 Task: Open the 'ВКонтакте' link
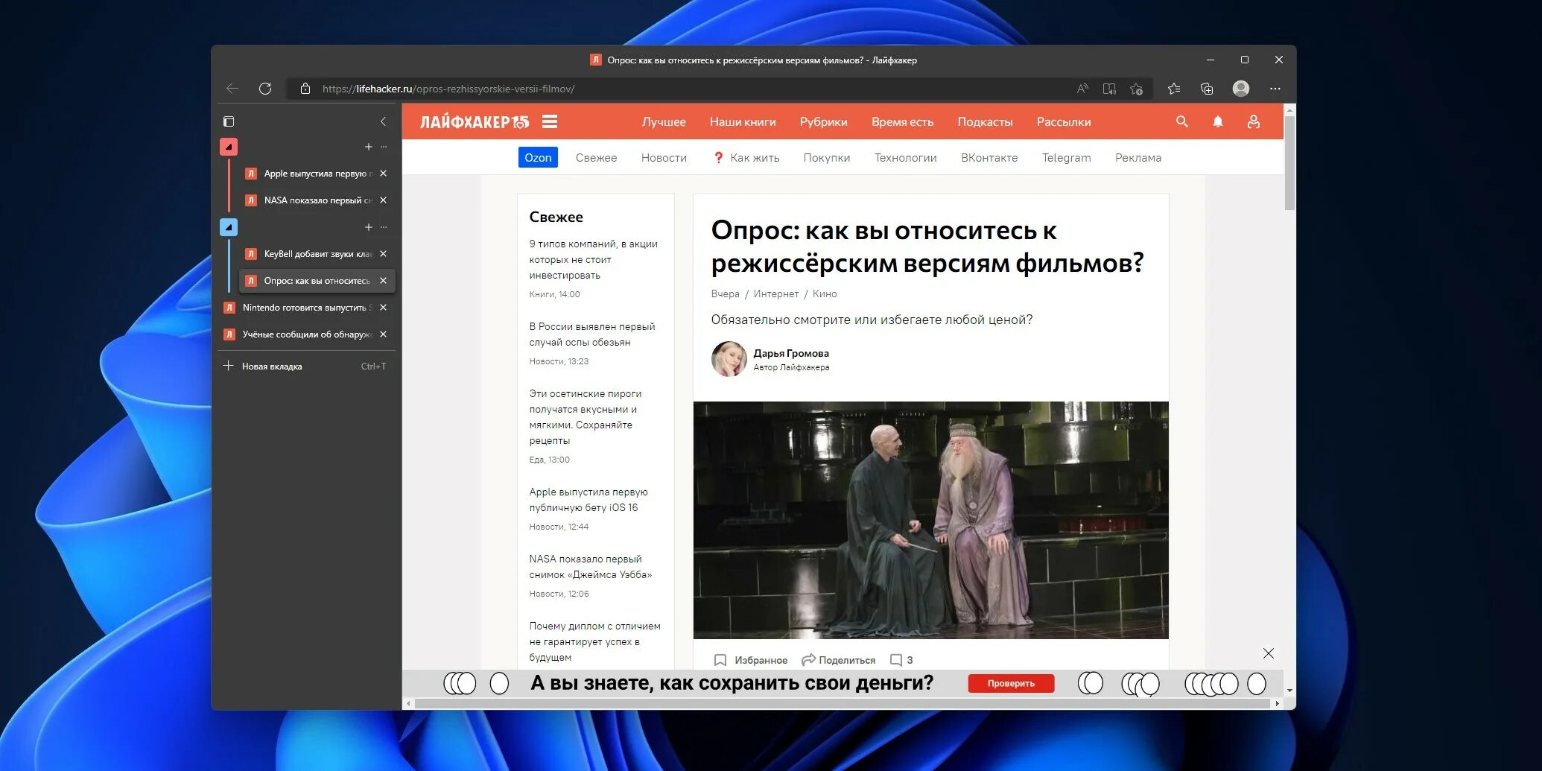(989, 158)
